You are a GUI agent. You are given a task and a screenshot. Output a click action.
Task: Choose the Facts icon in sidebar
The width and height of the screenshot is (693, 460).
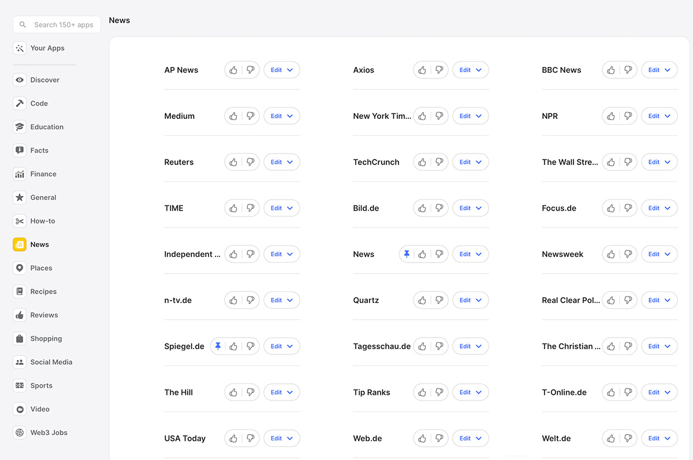coord(20,151)
